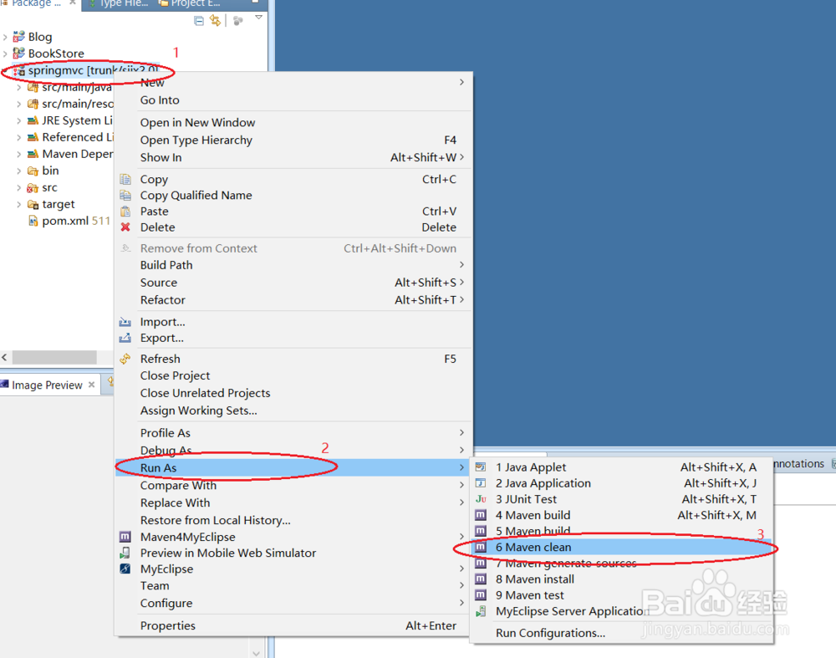Close the Image Preview tab
The image size is (836, 658).
tap(92, 385)
